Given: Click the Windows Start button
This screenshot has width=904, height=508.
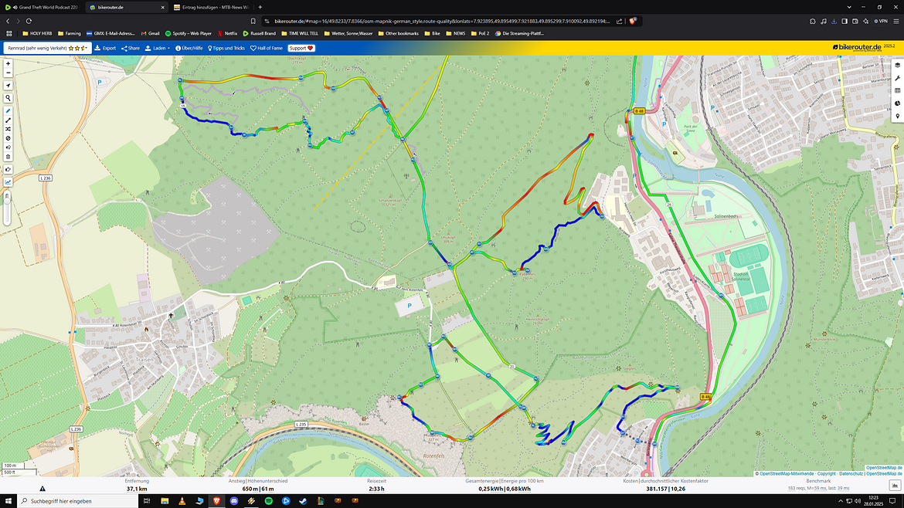Looking at the screenshot, I should point(8,501).
